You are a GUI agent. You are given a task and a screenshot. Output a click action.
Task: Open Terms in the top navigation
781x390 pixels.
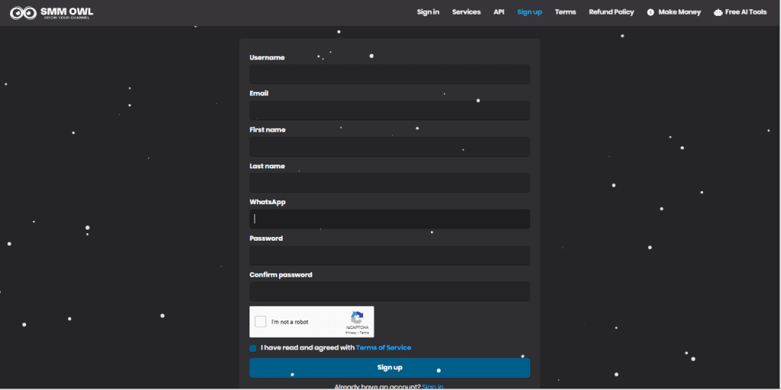point(565,12)
